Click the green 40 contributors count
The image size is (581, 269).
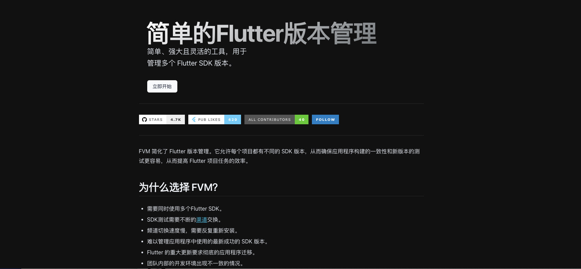click(x=302, y=119)
